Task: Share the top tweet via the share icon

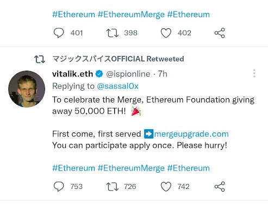Action: click(x=220, y=33)
